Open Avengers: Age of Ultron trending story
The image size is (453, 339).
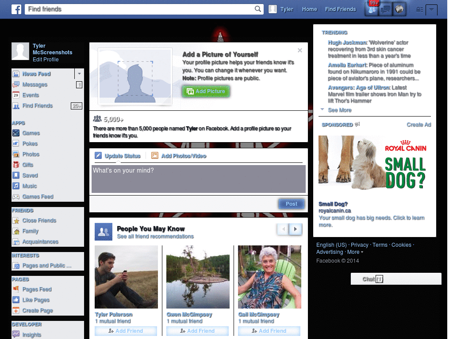pyautogui.click(x=359, y=87)
